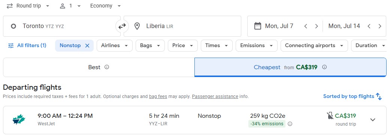Open passenger count dropdown
Viewport: 390px width, 138px height.
(70, 6)
